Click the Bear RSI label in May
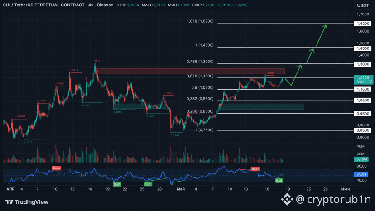 click(255, 169)
